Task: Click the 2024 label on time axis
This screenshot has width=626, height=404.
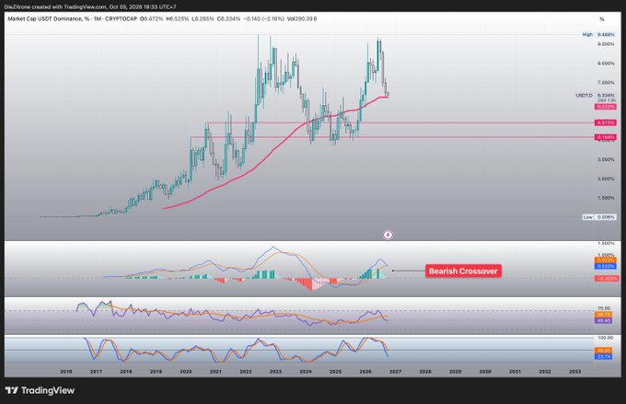Action: [306, 372]
